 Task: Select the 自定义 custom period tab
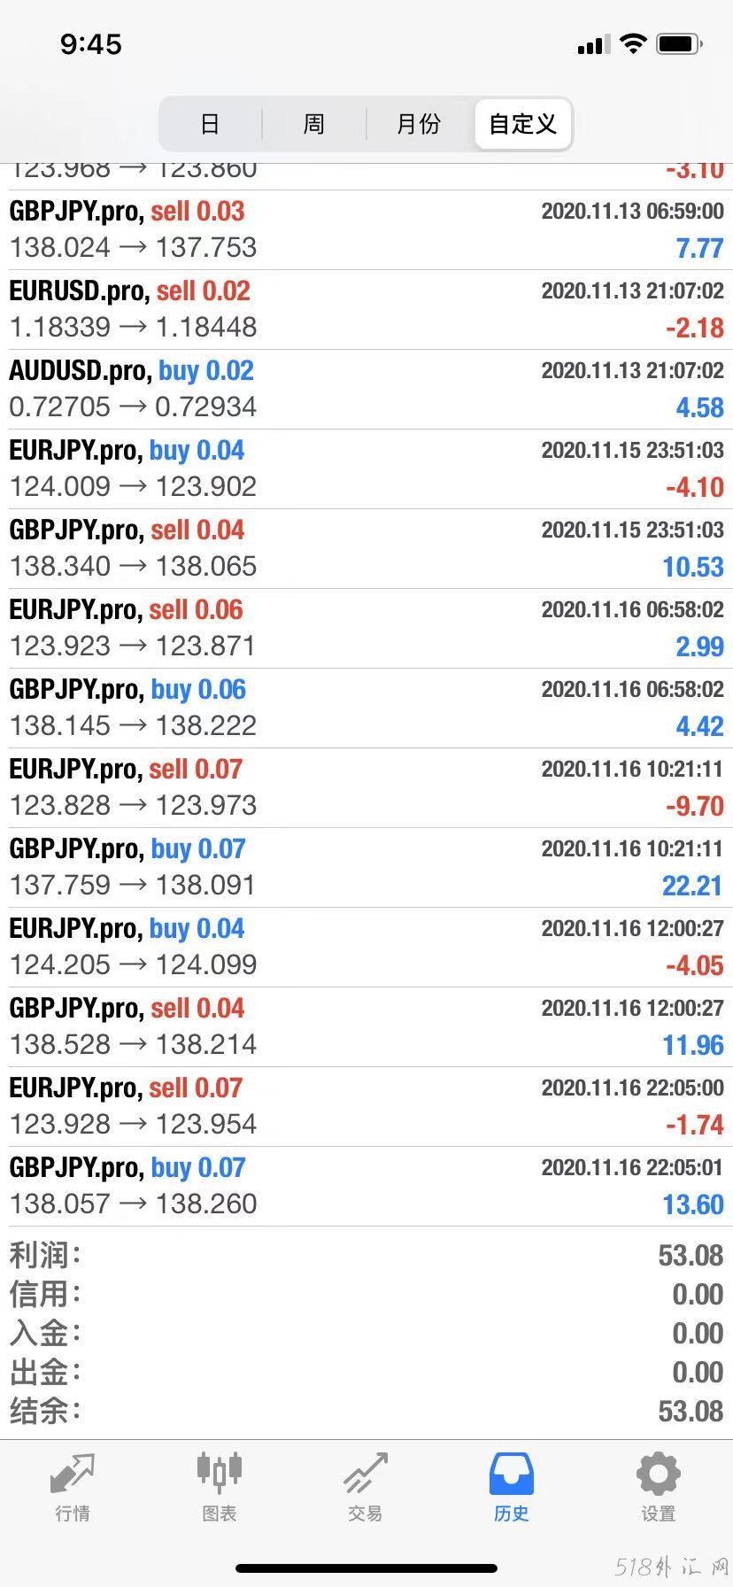click(x=523, y=124)
